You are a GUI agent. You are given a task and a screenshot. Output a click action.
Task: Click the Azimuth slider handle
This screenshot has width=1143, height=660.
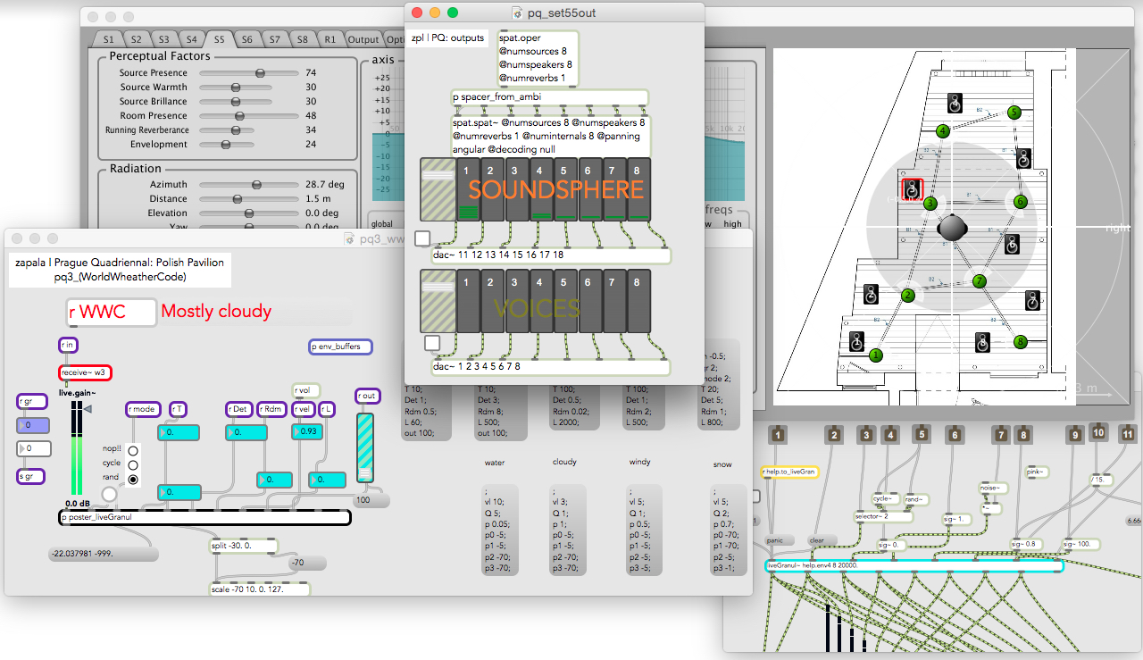click(x=256, y=185)
